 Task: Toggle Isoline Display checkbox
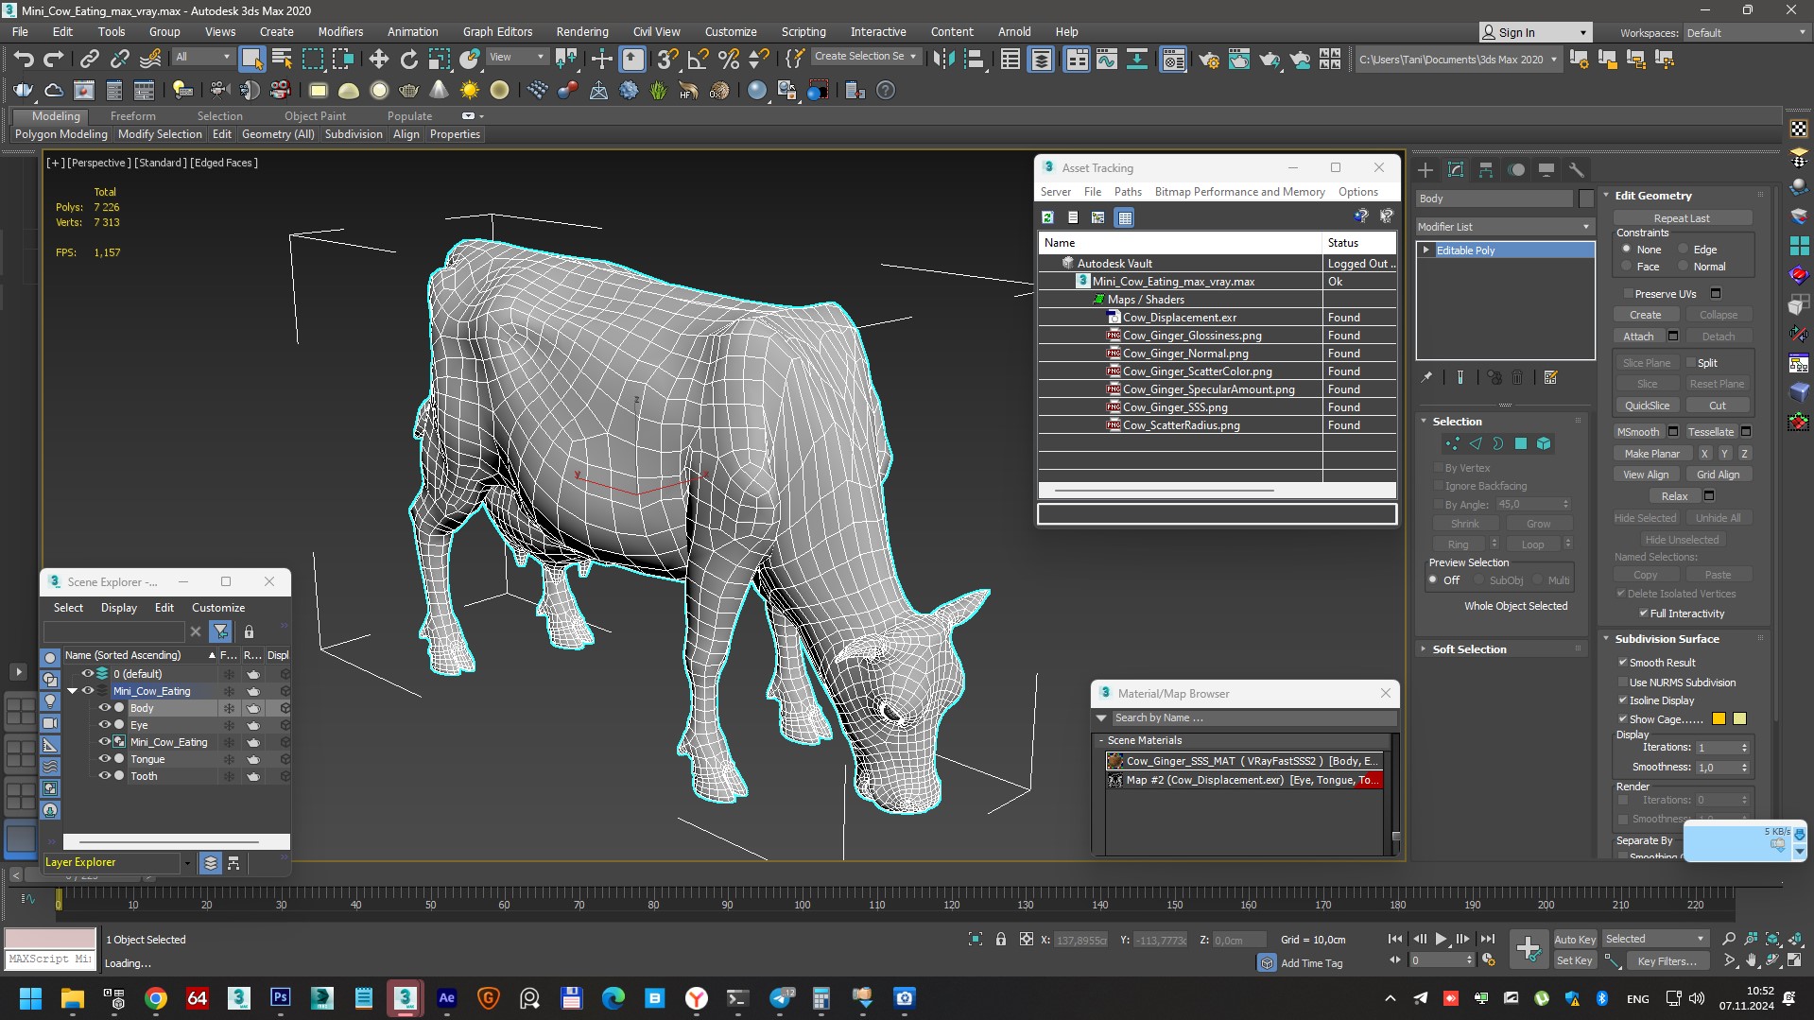pos(1623,700)
